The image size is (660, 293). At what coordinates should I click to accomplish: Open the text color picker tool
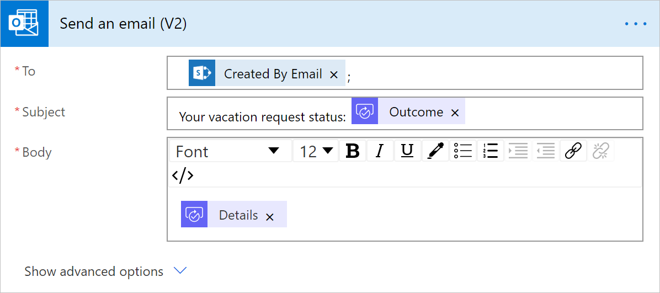[x=435, y=151]
